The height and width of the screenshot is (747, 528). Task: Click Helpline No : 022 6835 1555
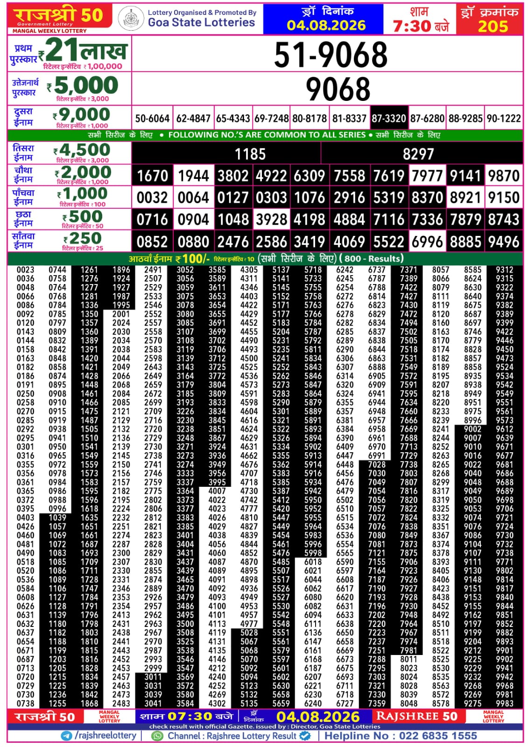click(401, 736)
